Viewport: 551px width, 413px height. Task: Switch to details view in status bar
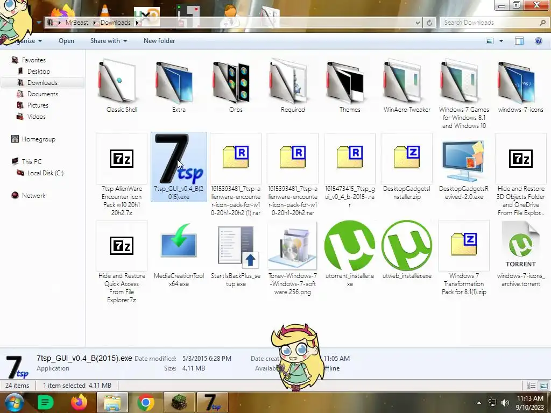click(x=531, y=386)
